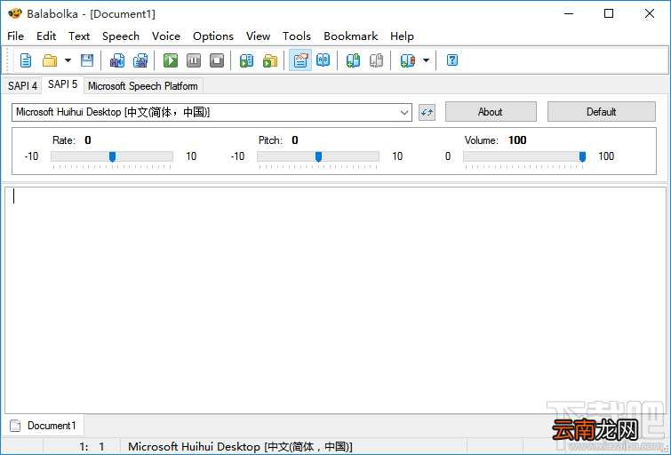The height and width of the screenshot is (455, 671).
Task: Open the Text menu
Action: tap(79, 36)
